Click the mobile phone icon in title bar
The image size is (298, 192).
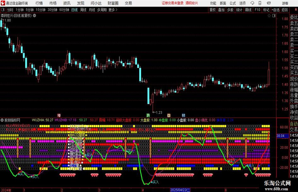[260, 3]
